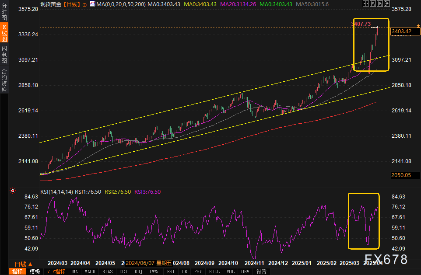
Task: Open the 合约资料 side tab
Action: coord(4,80)
